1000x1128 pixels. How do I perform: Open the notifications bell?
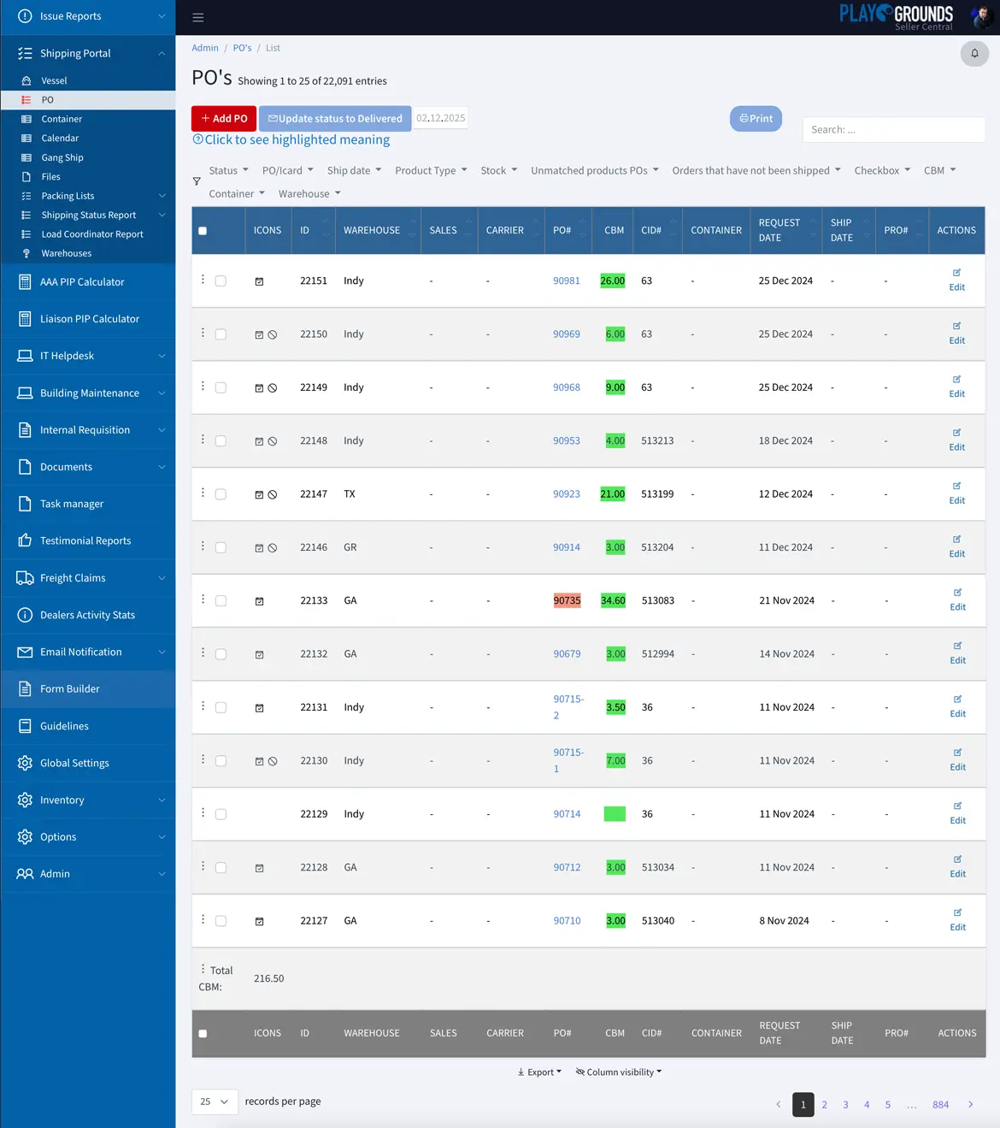click(x=974, y=53)
